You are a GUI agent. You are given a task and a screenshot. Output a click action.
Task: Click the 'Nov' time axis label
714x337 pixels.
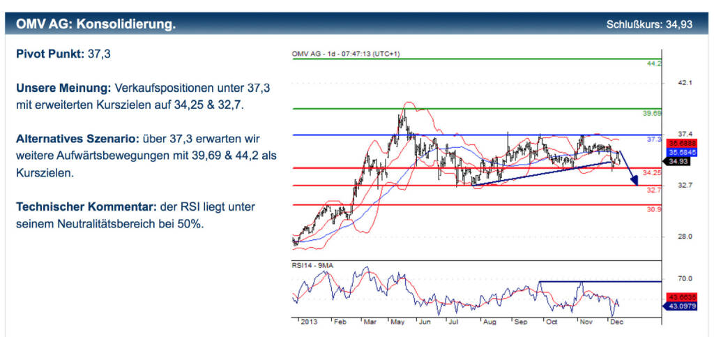586,322
